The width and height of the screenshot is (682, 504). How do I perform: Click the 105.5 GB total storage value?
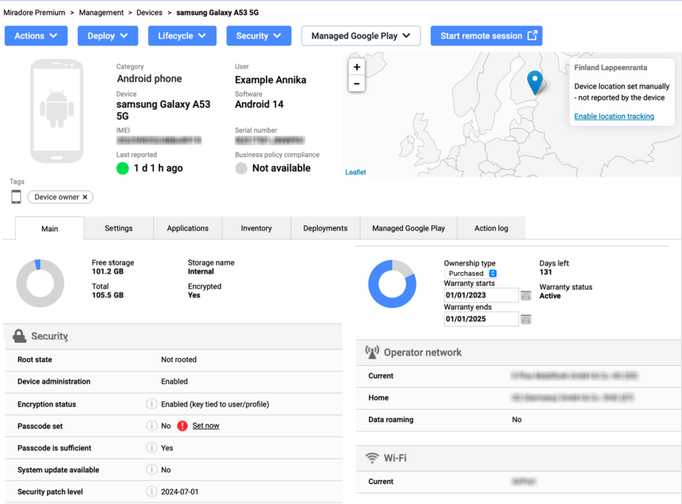(107, 295)
